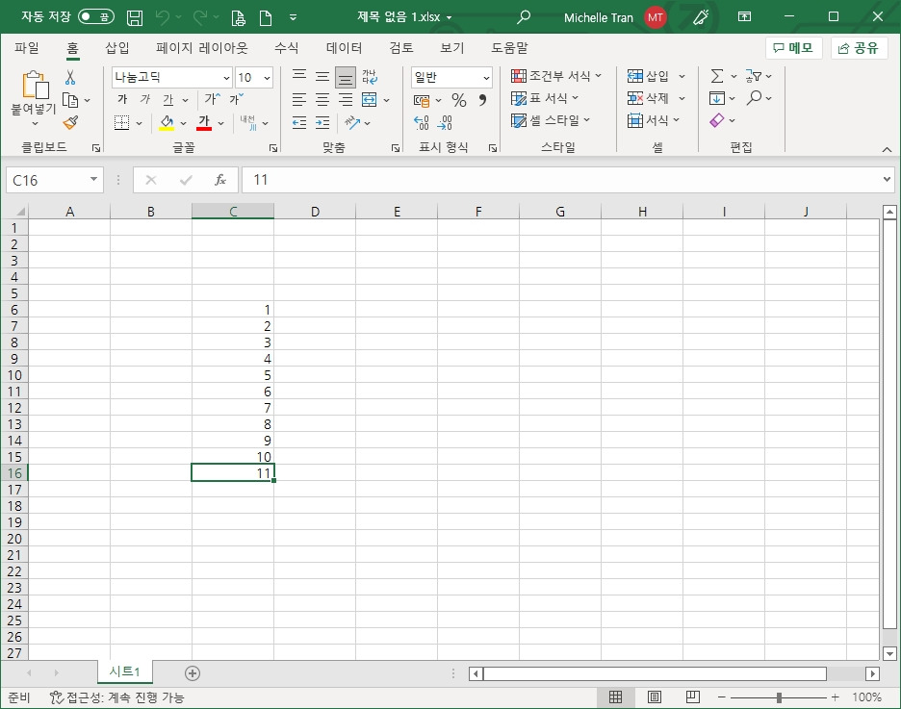Click the Copy icon in clipboard group
The height and width of the screenshot is (709, 901).
click(70, 100)
